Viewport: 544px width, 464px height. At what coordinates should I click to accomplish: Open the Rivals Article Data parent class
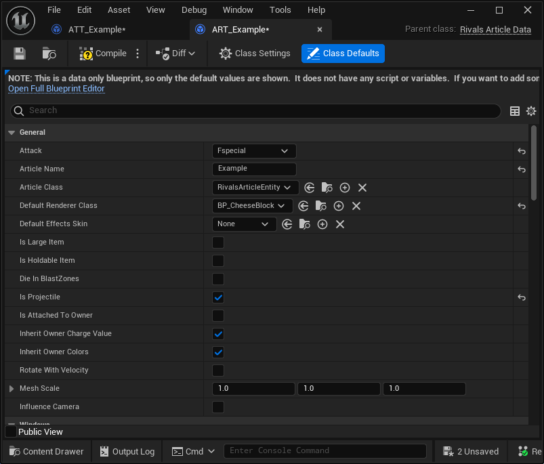click(495, 30)
